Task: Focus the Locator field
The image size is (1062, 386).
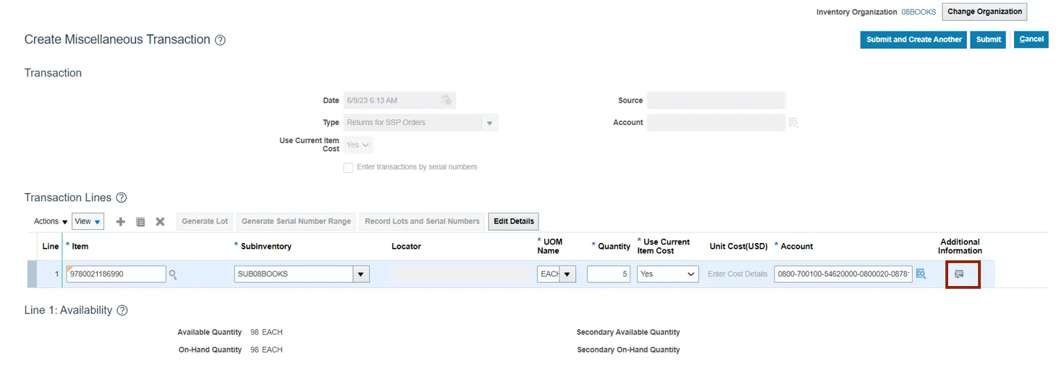Action: [x=461, y=274]
